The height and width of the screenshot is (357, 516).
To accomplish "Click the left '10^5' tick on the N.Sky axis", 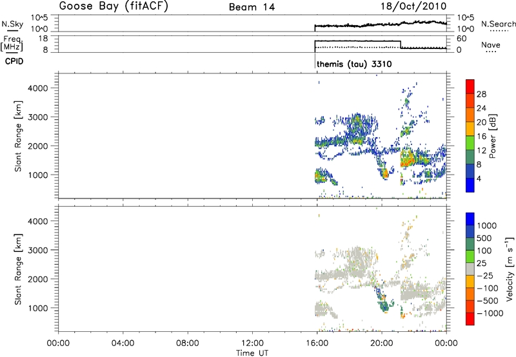I will [x=39, y=18].
